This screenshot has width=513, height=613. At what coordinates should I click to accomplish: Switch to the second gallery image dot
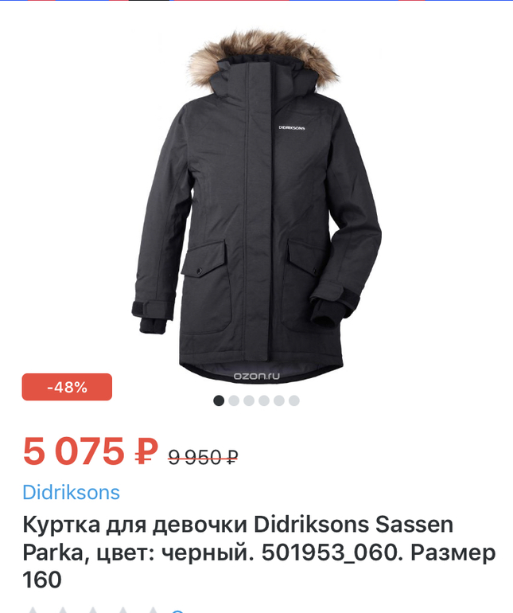pyautogui.click(x=234, y=400)
